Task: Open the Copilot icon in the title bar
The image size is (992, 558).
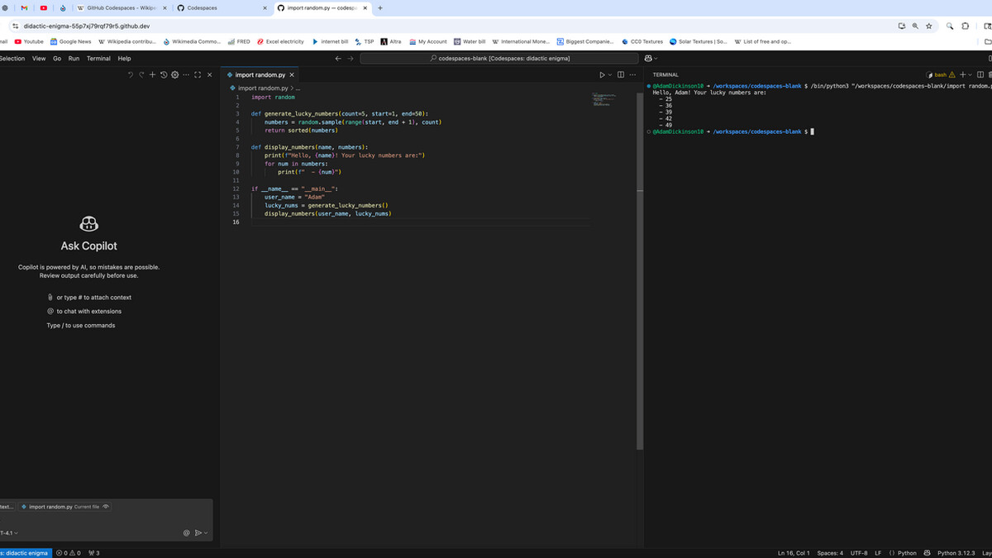Action: coord(648,59)
